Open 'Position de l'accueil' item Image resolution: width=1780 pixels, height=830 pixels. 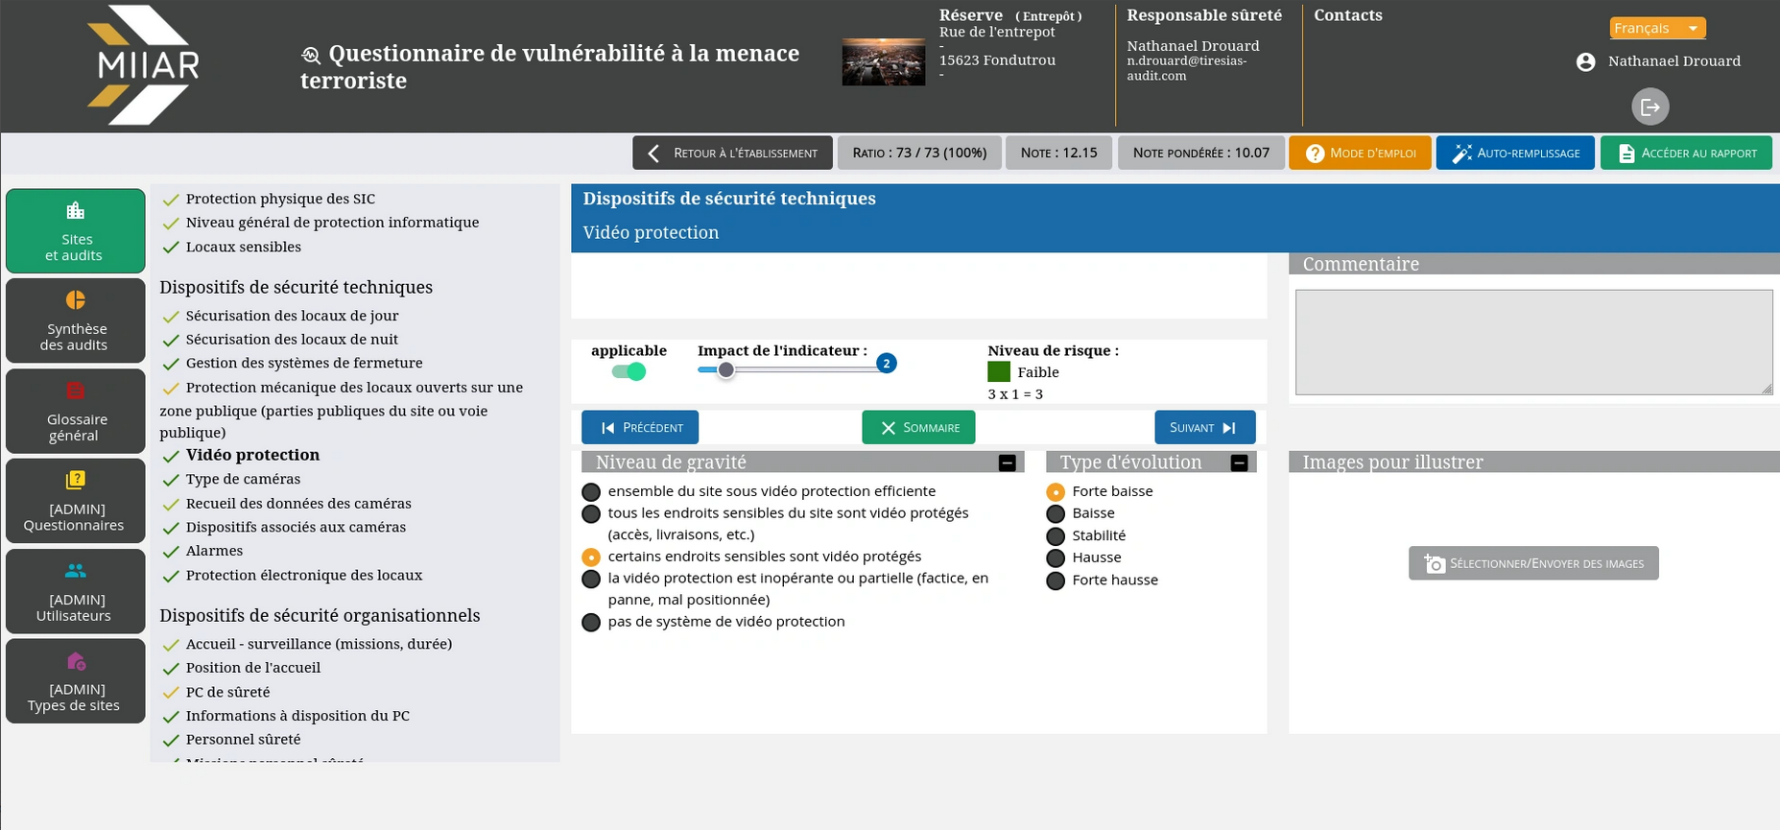pyautogui.click(x=253, y=668)
